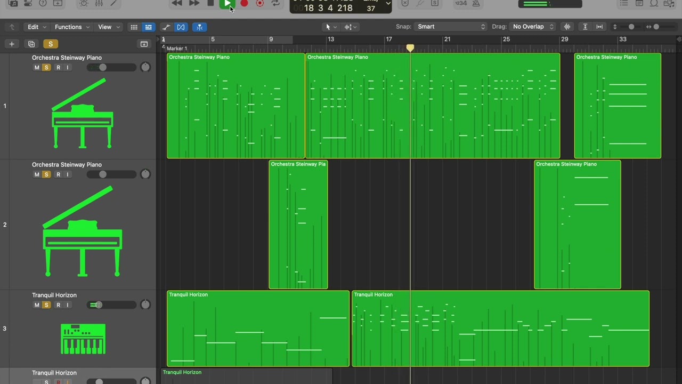The image size is (682, 384).
Task: Click the drop zone arrow button above the tracks
Action: (144, 44)
